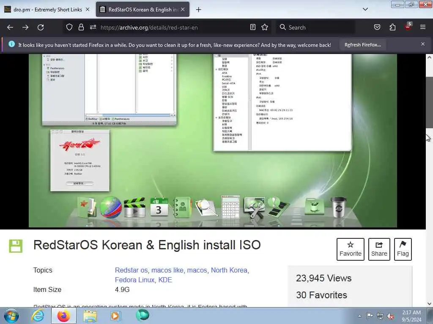The image size is (433, 324).
Task: Show site security lock info
Action: [x=81, y=27]
